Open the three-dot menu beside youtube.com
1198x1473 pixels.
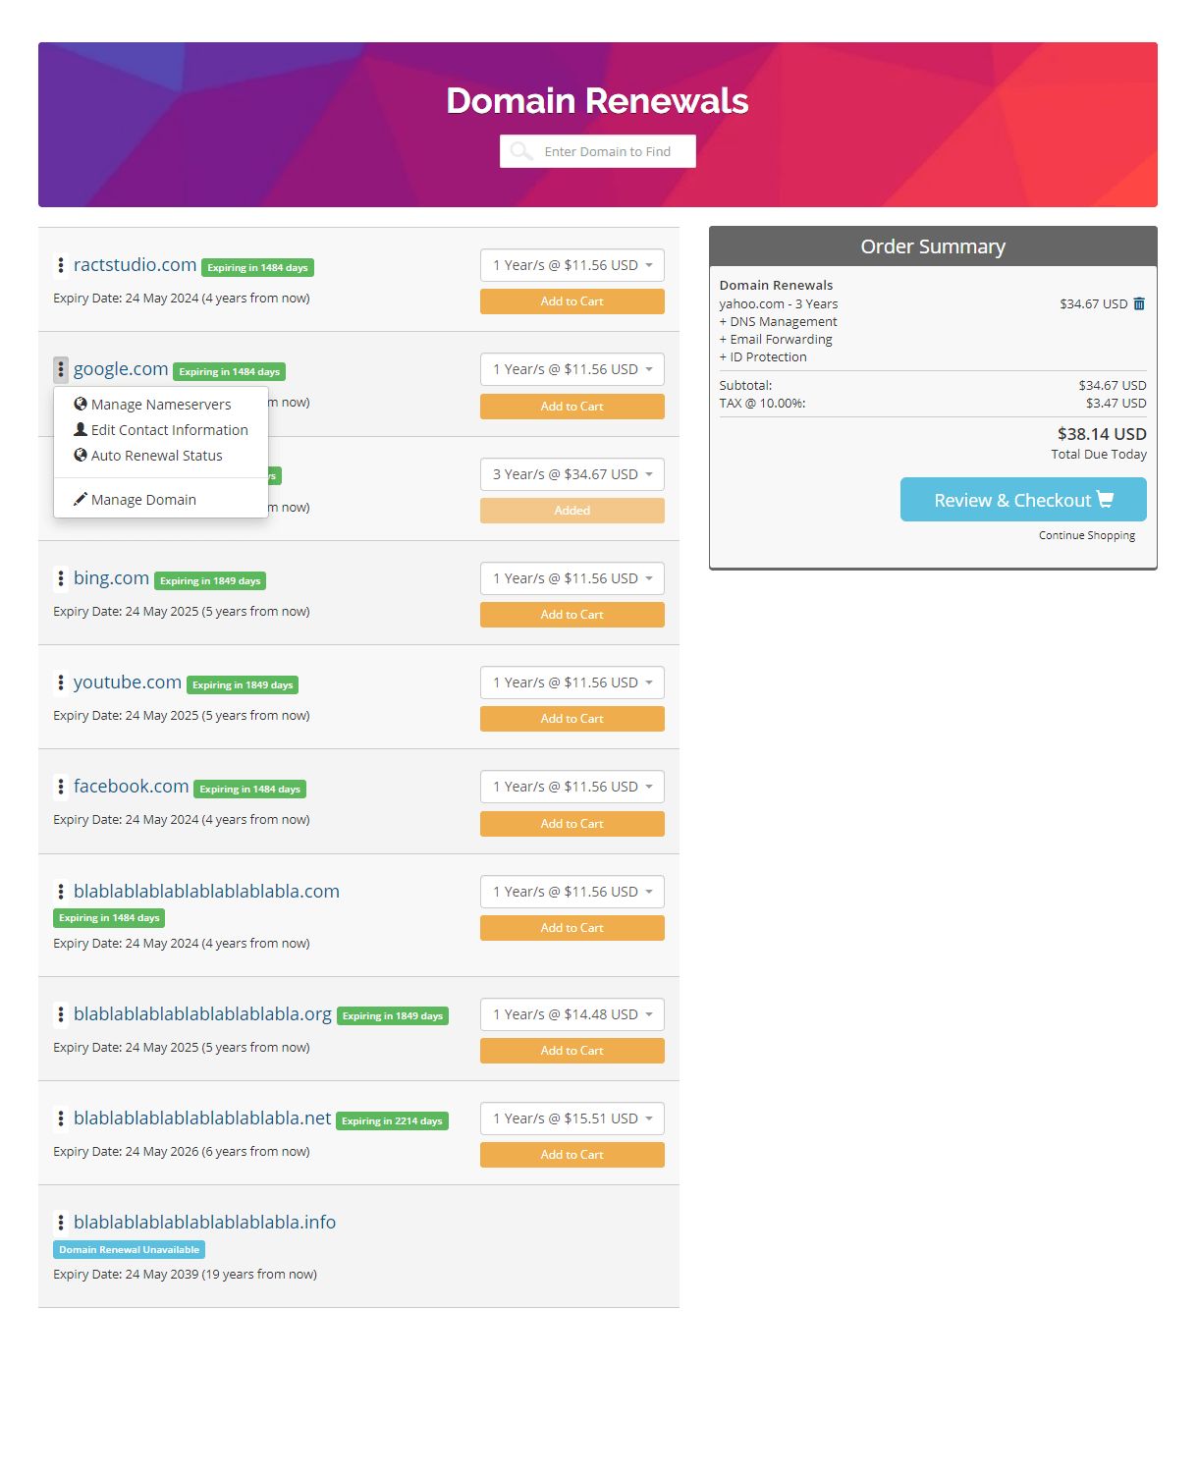pos(61,682)
